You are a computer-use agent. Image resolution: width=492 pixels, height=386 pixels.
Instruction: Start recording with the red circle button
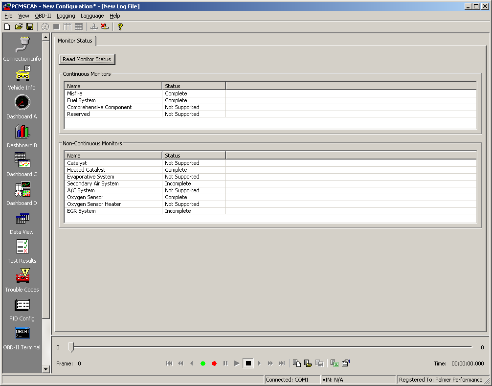click(214, 363)
